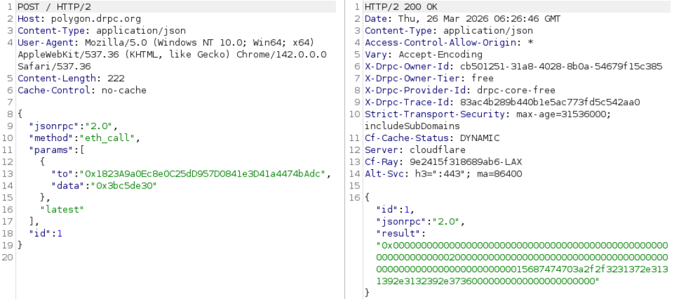This screenshot has height=299, width=674.
Task: Click the Host value polygon.drpc.org
Action: (79, 18)
